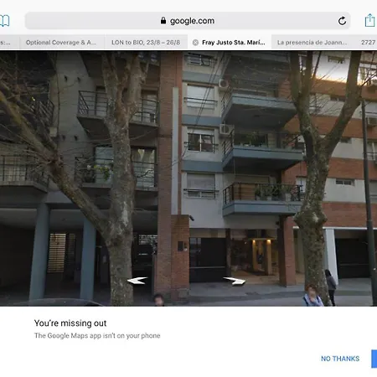Dismiss the prompt with NO THANKS

tap(340, 359)
